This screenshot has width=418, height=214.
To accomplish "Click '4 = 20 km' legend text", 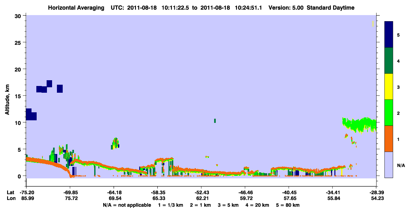I will coord(258,205).
